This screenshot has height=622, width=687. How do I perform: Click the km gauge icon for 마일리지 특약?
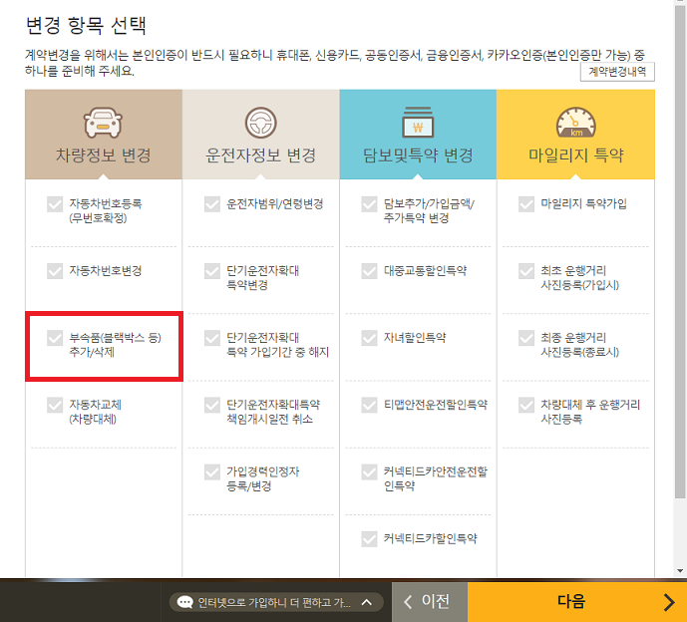pos(575,123)
